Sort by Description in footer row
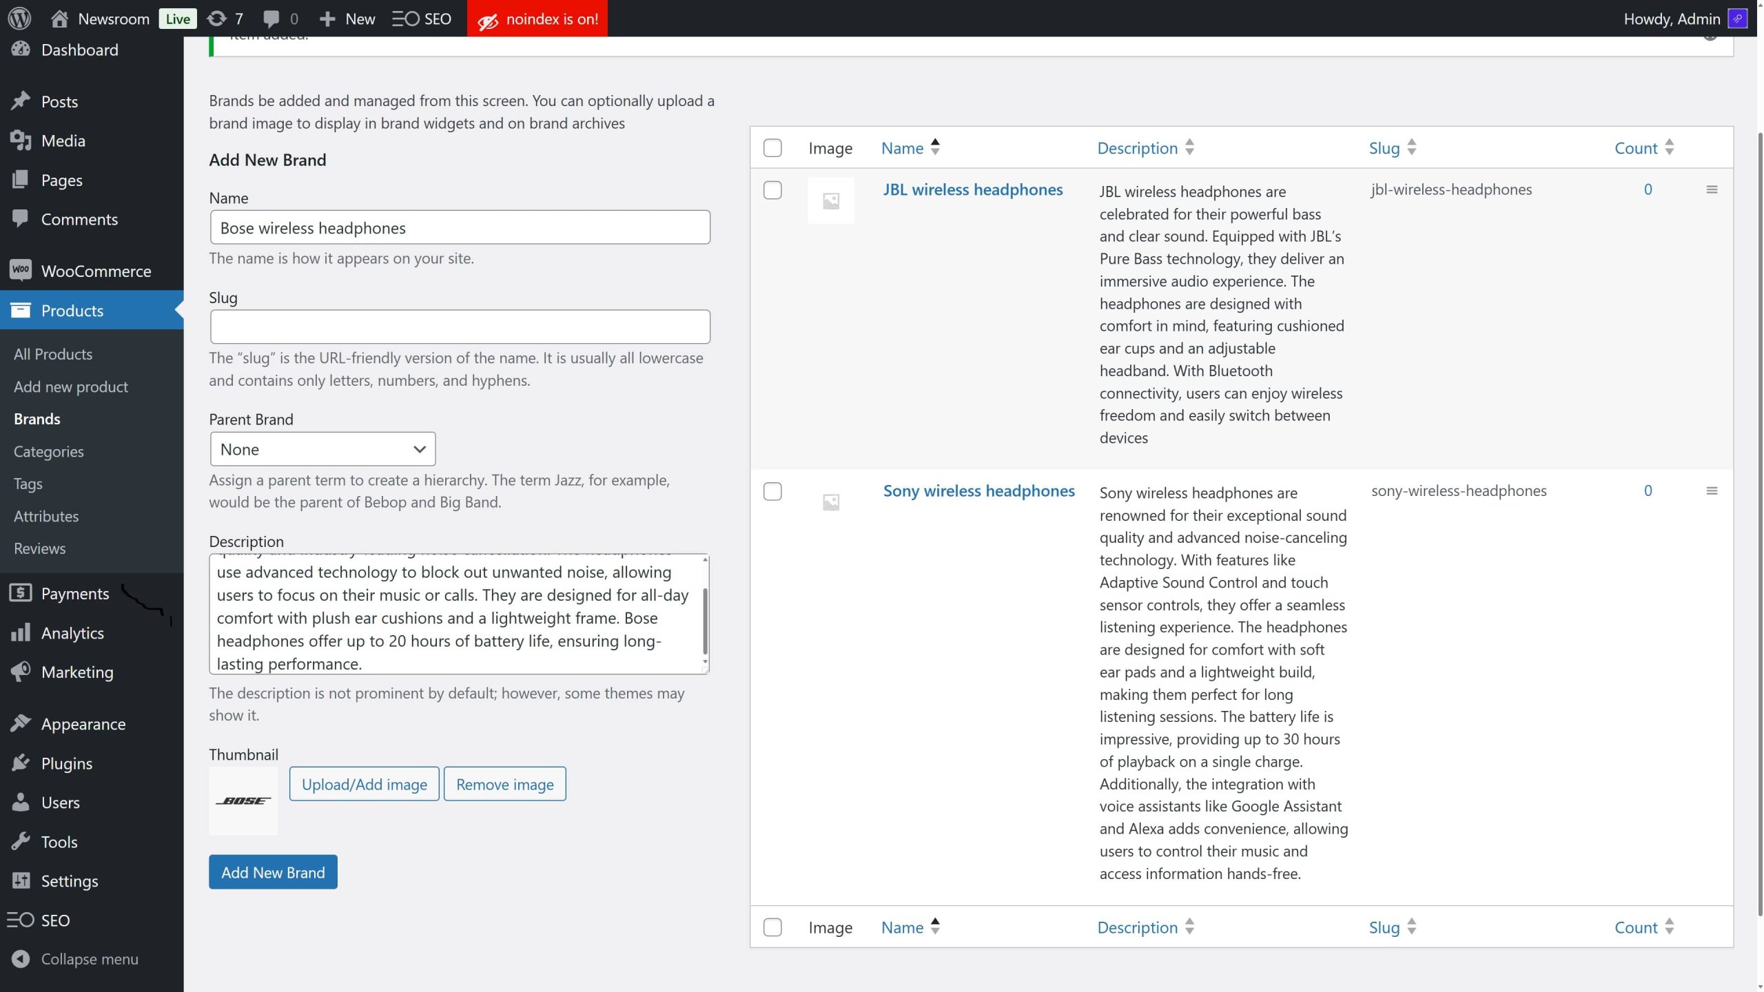The height and width of the screenshot is (992, 1764). [x=1145, y=927]
